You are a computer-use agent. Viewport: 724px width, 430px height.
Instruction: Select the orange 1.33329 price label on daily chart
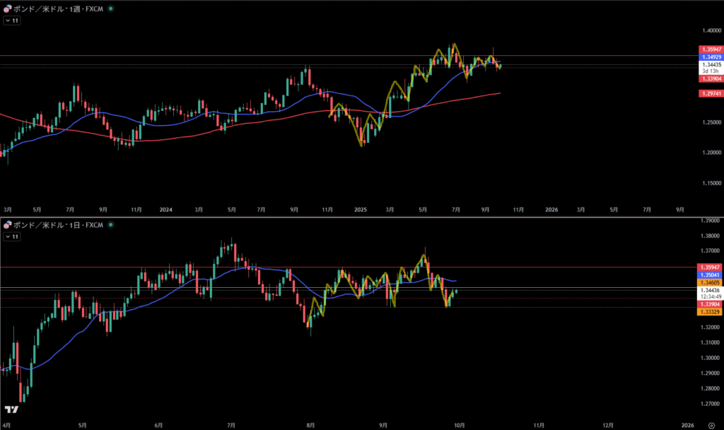click(x=711, y=312)
